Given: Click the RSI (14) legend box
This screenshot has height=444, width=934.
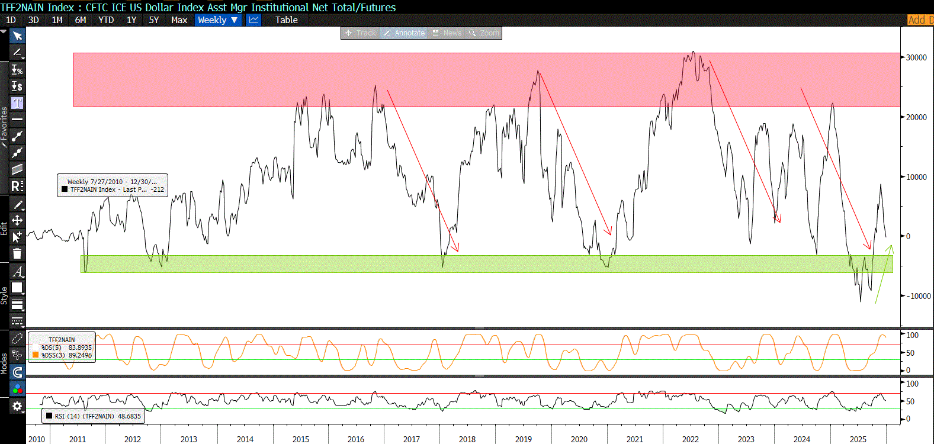Looking at the screenshot, I should [x=93, y=416].
